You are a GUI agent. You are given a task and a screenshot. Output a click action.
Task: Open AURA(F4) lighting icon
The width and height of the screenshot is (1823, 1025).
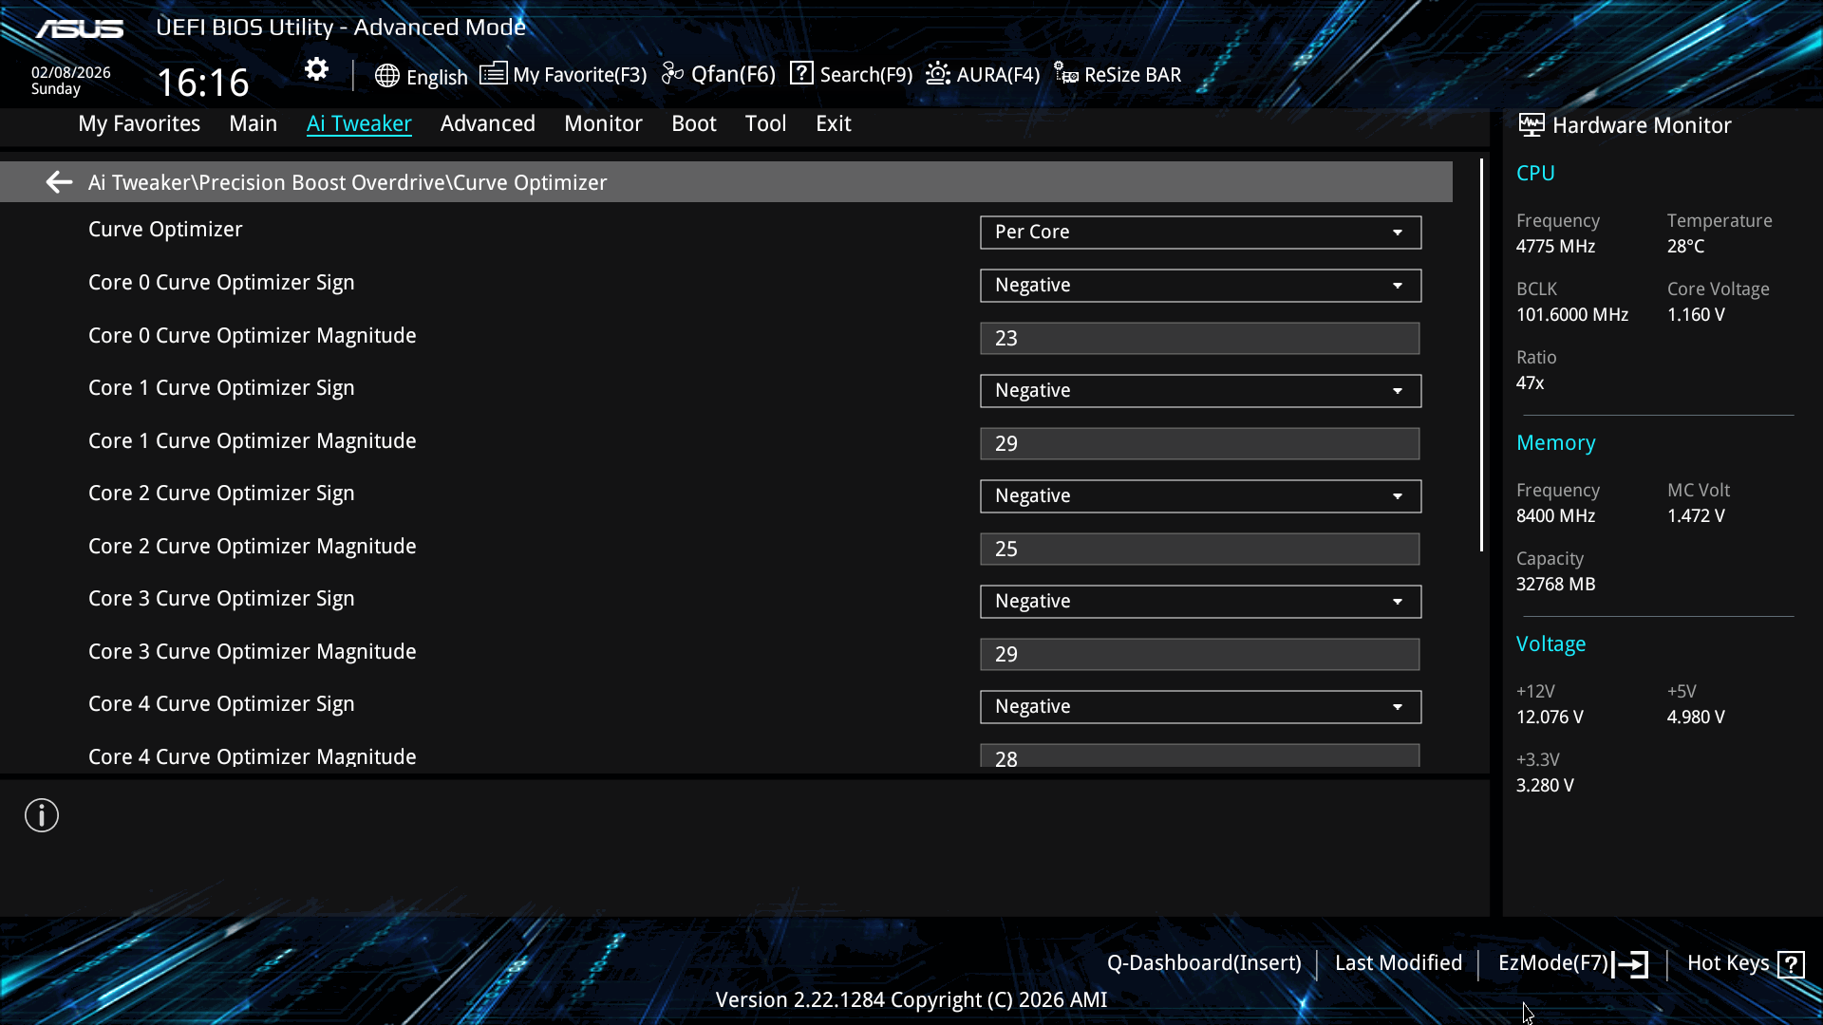click(938, 73)
